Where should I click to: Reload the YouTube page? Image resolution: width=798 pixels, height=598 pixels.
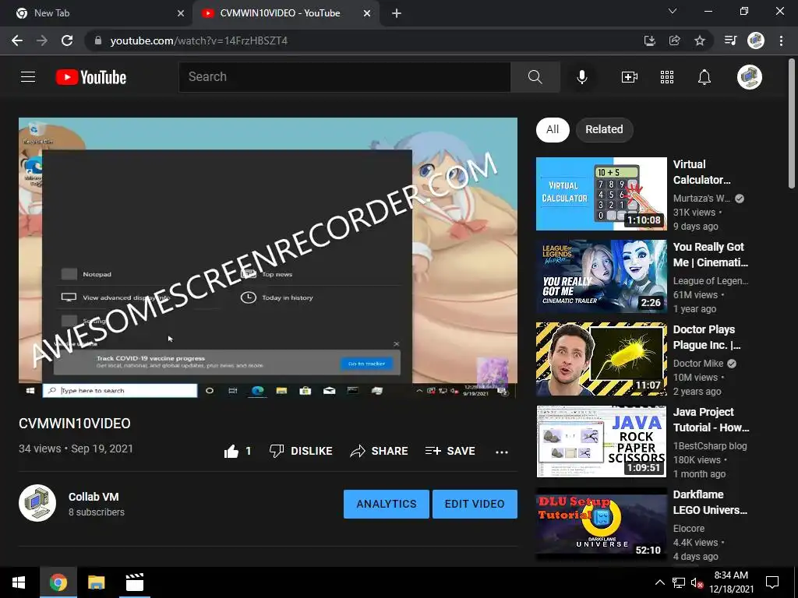[x=67, y=40]
